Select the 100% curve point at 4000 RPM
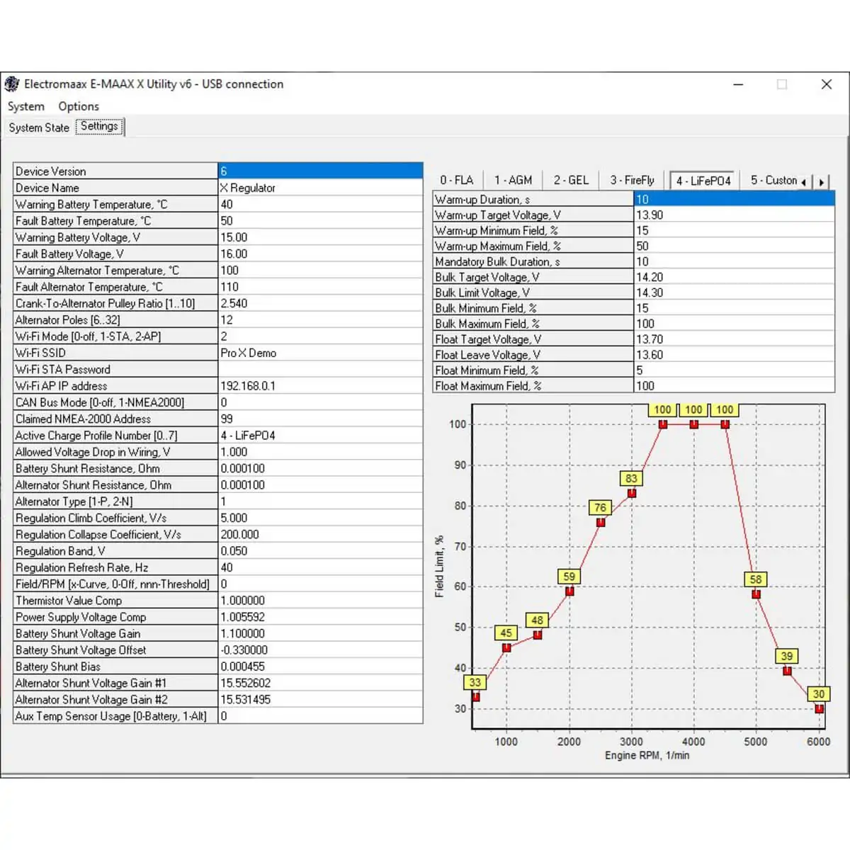Viewport: 850px width, 850px height. click(694, 424)
